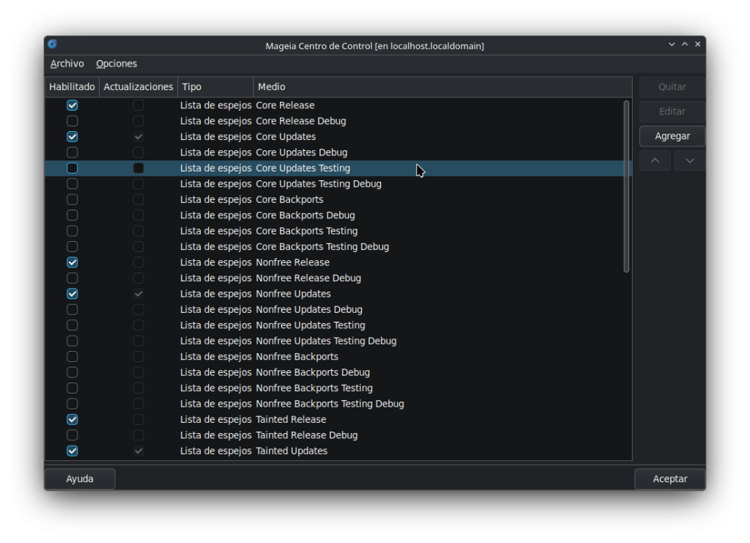Toggle Actualizaciones for Core Updates
750x543 pixels.
coord(138,137)
